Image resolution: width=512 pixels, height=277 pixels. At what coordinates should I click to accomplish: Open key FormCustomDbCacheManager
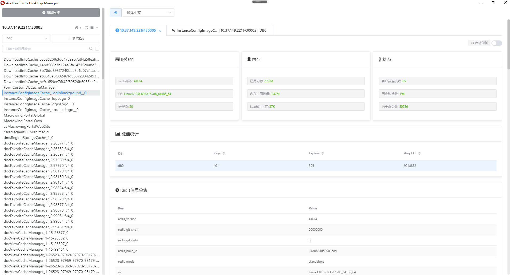pos(30,87)
